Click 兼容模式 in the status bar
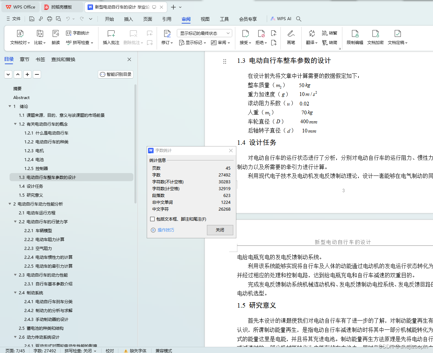Viewport: 433px width, 353px height. (x=164, y=351)
